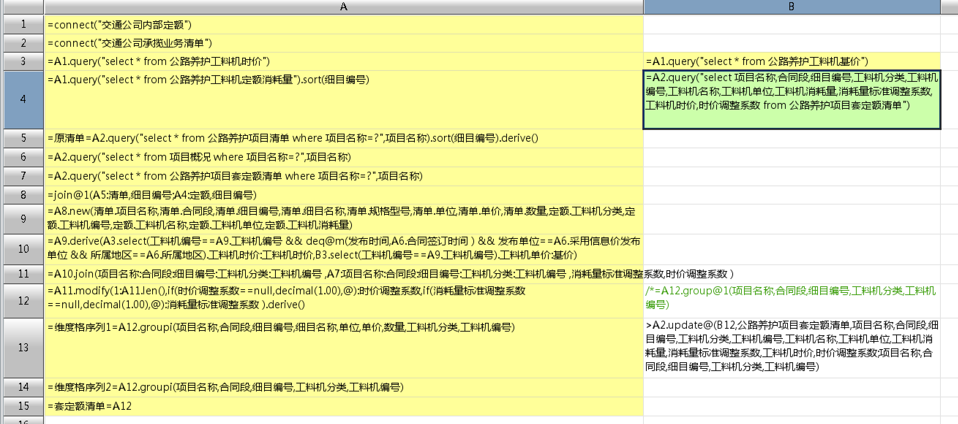The width and height of the screenshot is (958, 424).
Task: Click row 1 header
Action: click(x=23, y=24)
